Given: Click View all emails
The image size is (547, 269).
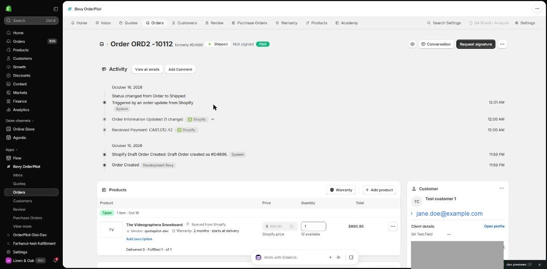Looking at the screenshot, I should pos(147,69).
